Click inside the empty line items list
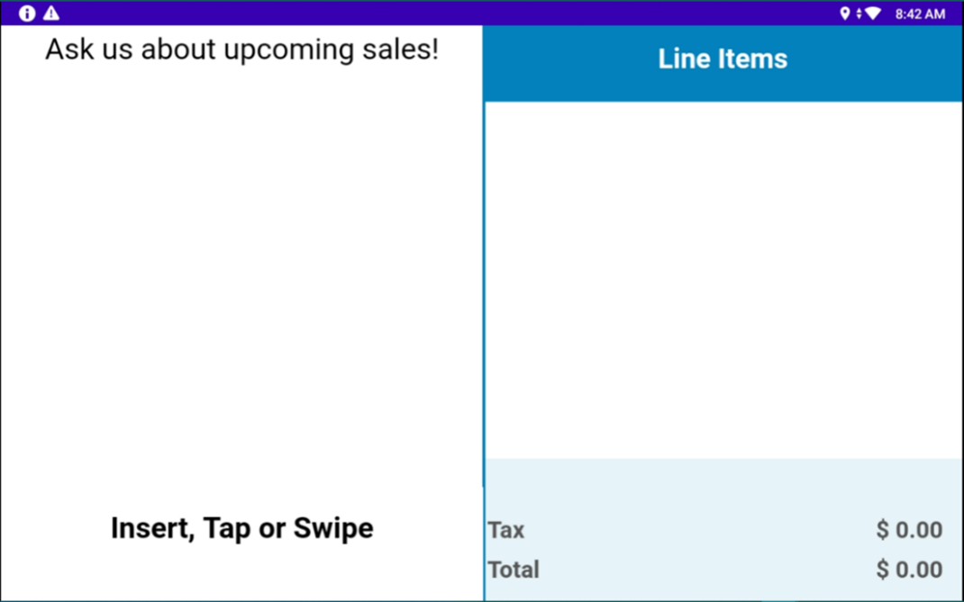 click(x=723, y=280)
